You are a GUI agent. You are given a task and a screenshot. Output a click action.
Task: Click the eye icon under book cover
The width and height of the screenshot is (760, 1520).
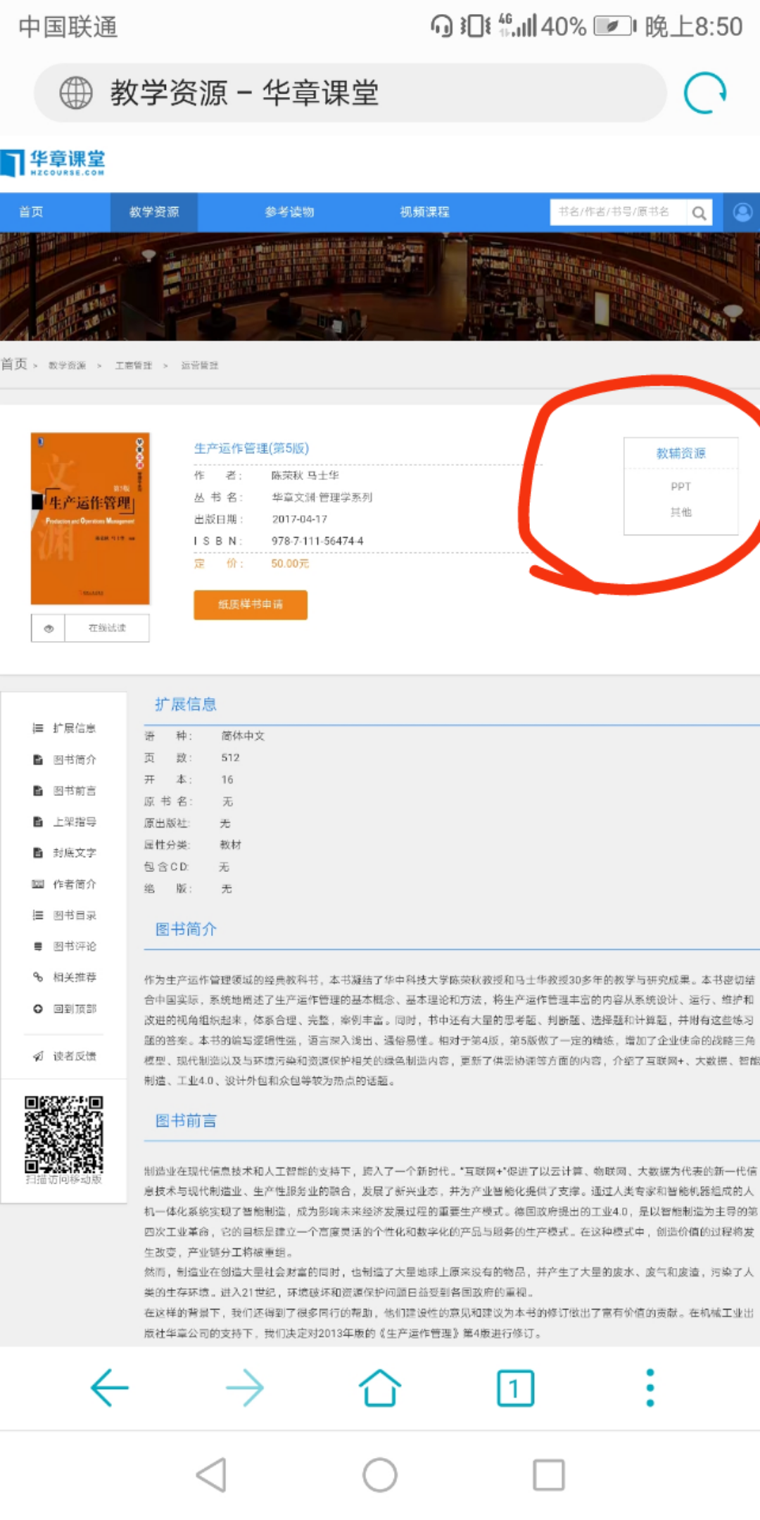[49, 628]
